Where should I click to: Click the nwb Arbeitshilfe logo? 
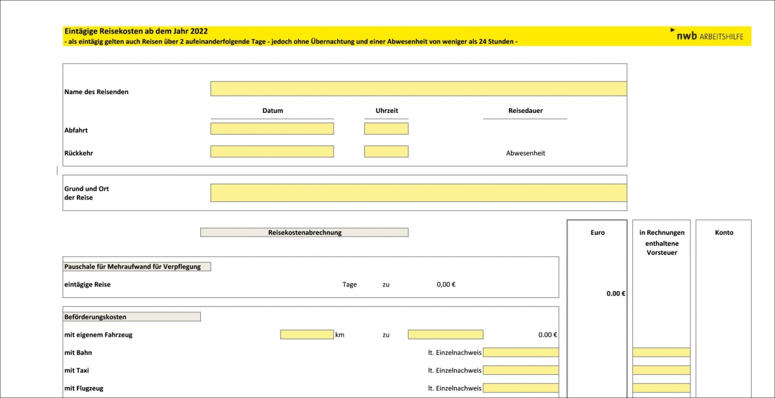tap(707, 35)
